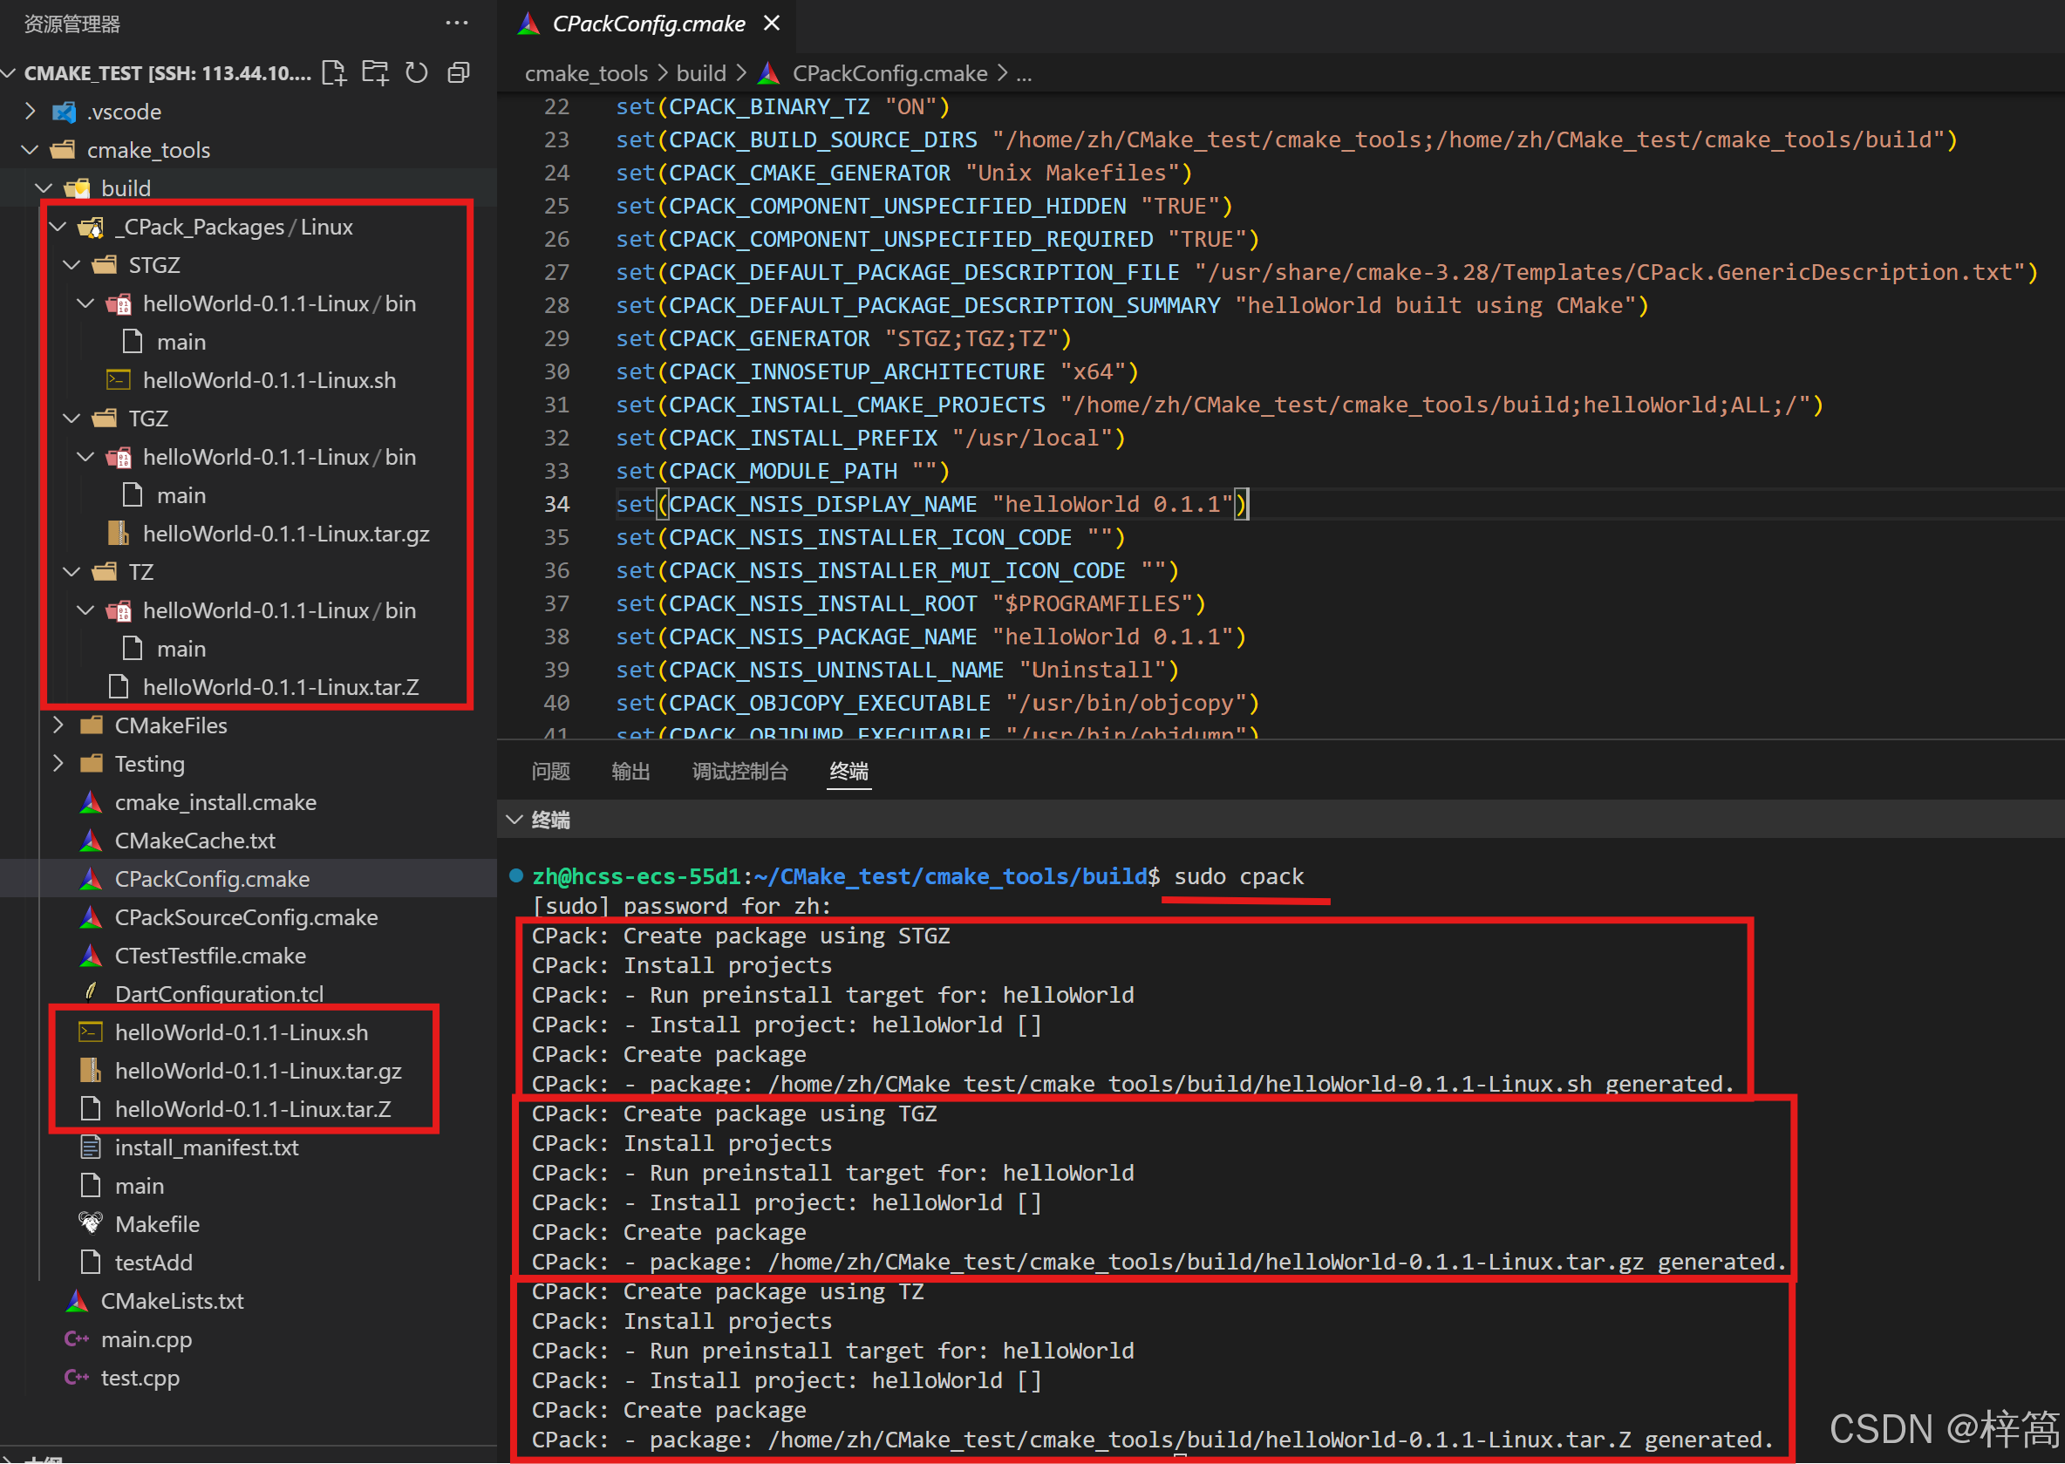Image resolution: width=2065 pixels, height=1464 pixels.
Task: Switch to the 问题 problems tab
Action: pos(550,772)
